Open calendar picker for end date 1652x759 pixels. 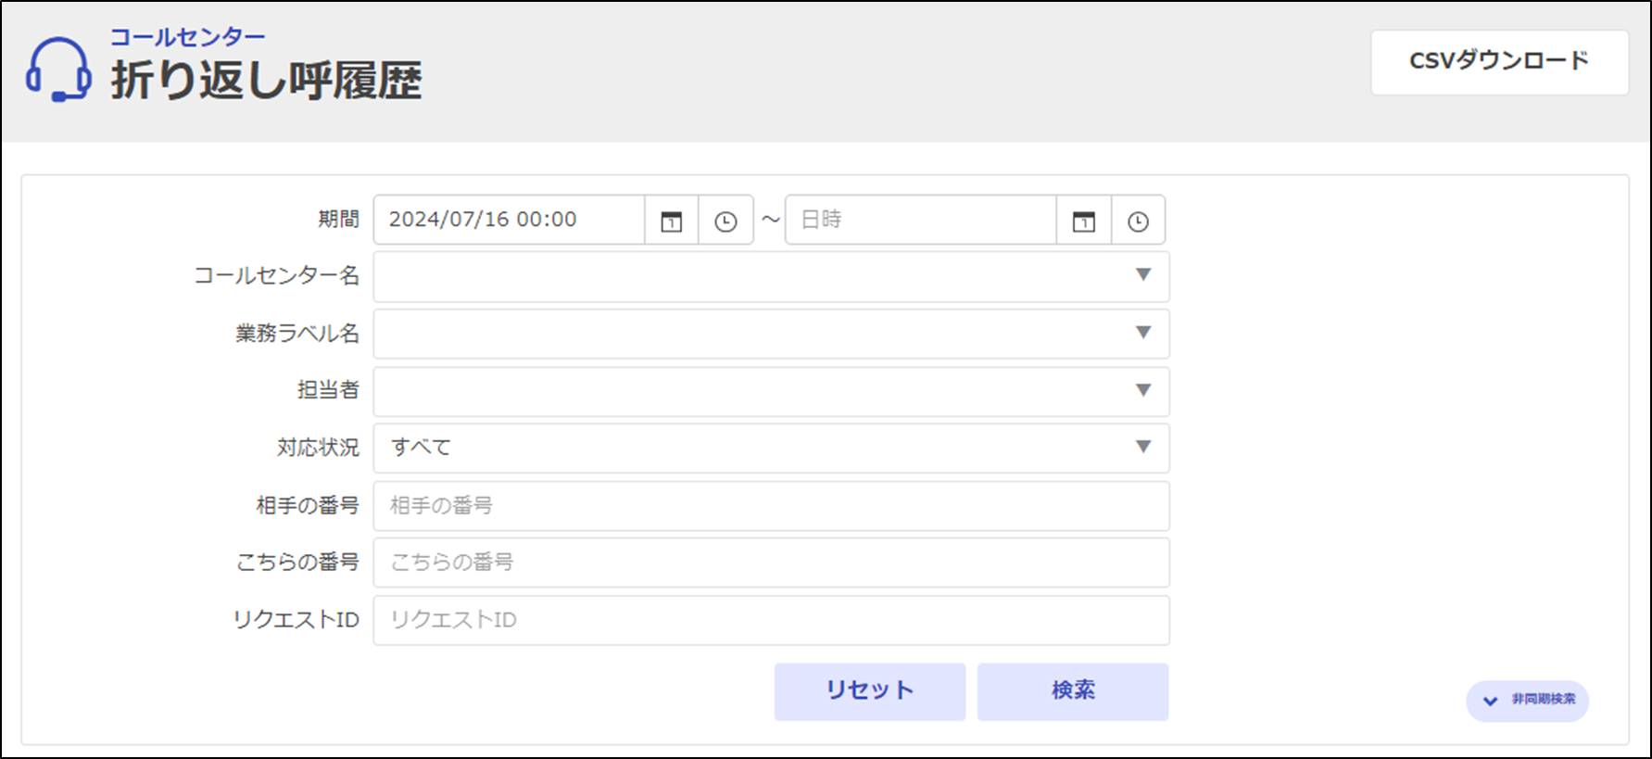pyautogui.click(x=1084, y=221)
